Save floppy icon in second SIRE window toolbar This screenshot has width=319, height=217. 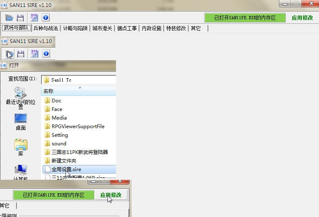click(21, 54)
